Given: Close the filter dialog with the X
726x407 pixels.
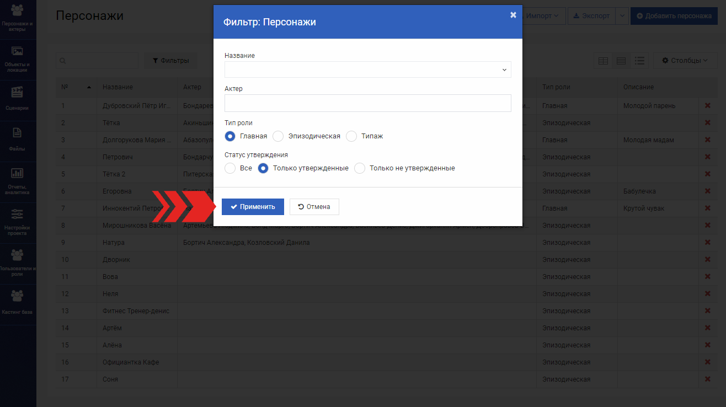Looking at the screenshot, I should tap(513, 15).
